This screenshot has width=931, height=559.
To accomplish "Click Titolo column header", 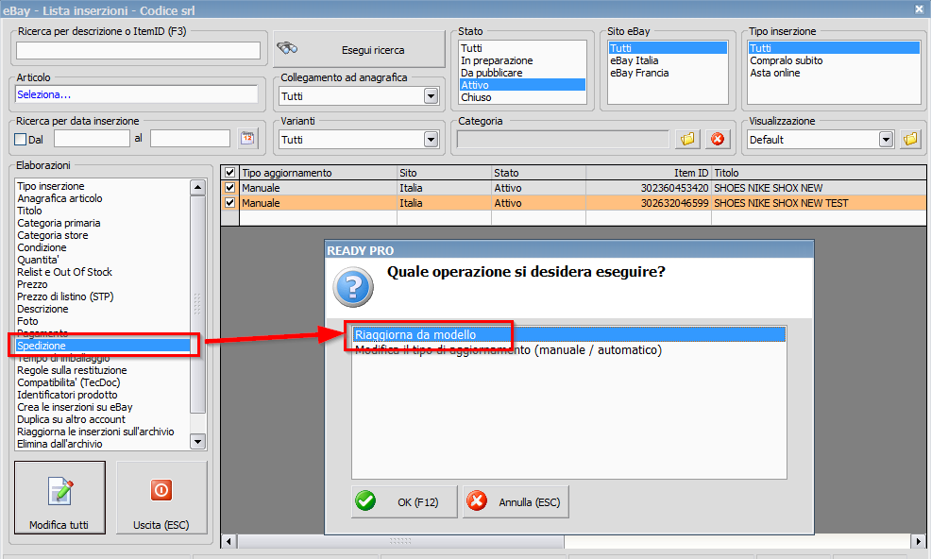I will [819, 173].
